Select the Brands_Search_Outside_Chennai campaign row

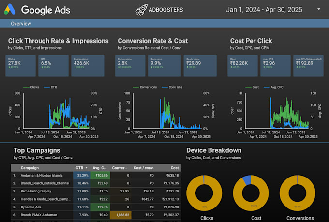pos(96,183)
